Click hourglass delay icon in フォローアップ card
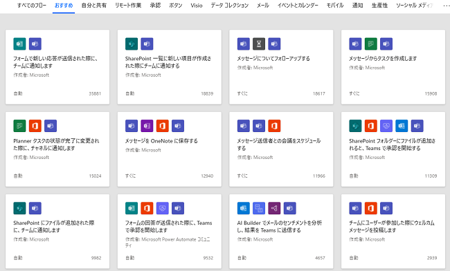The height and width of the screenshot is (271, 450). (259, 44)
